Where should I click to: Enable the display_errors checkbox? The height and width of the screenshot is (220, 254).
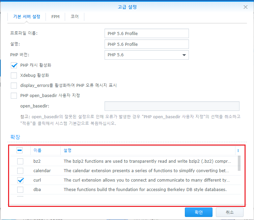[14, 86]
